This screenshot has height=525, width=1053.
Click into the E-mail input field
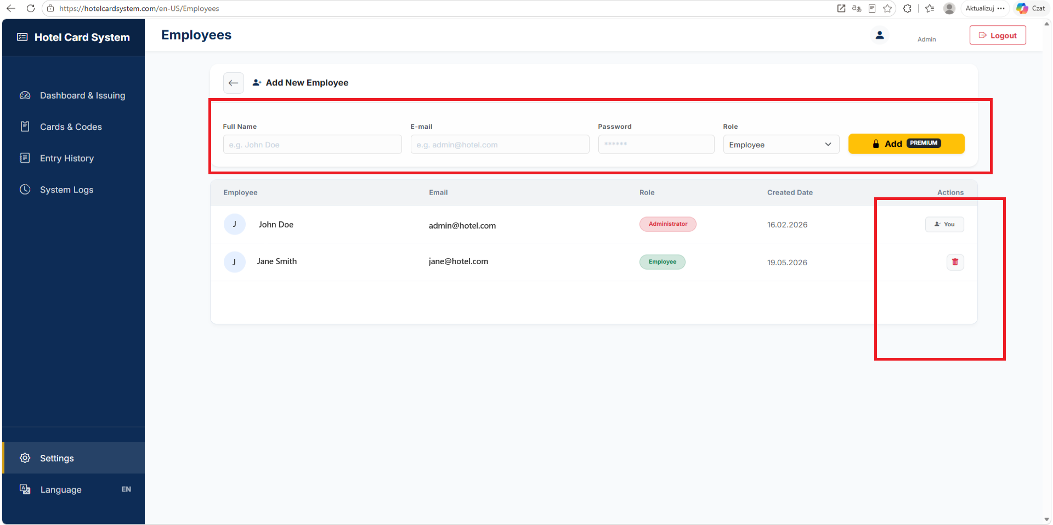click(x=500, y=145)
